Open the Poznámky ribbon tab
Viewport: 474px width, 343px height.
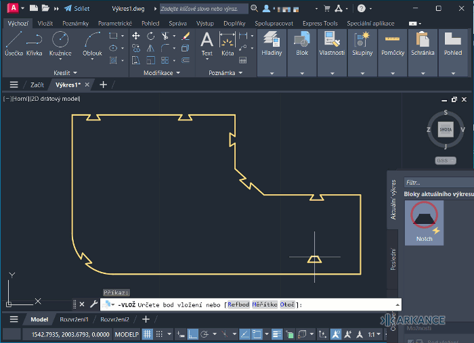(x=76, y=23)
